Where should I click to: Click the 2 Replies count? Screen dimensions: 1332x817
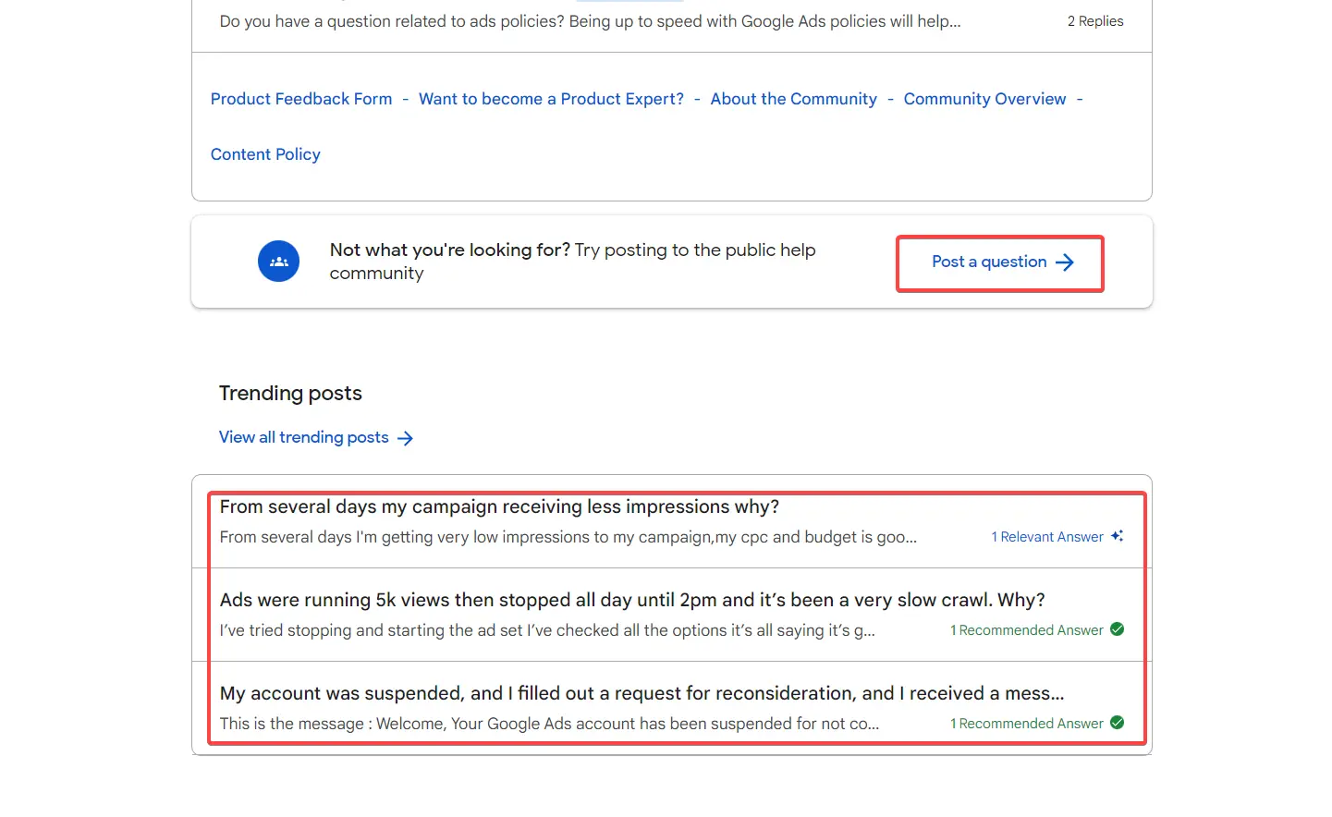[1095, 21]
